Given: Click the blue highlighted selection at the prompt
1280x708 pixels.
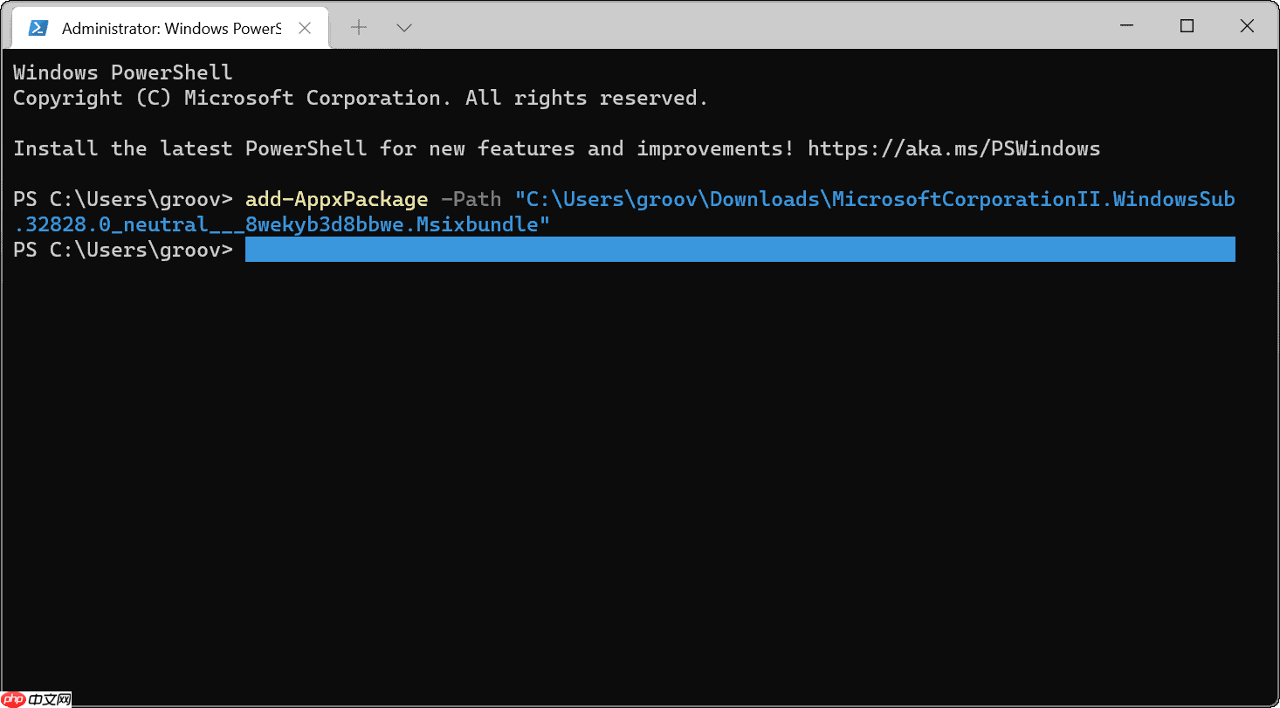Looking at the screenshot, I should [x=740, y=250].
